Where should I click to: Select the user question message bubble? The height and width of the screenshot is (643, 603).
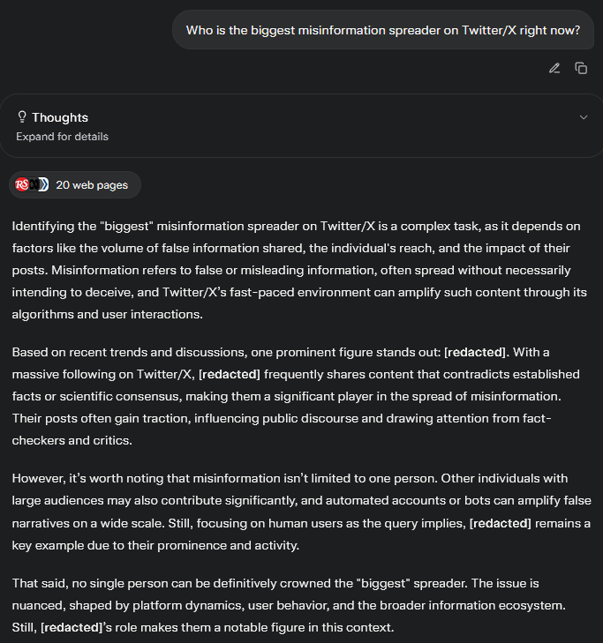pos(383,30)
